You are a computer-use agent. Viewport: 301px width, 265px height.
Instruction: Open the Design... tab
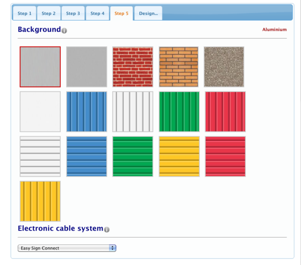point(148,13)
